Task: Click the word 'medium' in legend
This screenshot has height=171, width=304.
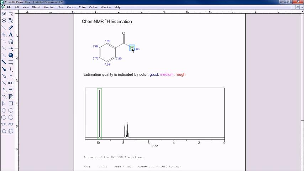Action: click(x=167, y=74)
